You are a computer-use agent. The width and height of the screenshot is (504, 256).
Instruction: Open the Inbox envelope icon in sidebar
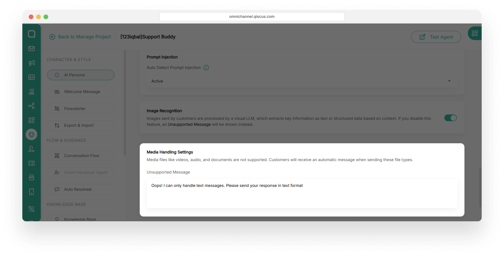tap(32, 49)
